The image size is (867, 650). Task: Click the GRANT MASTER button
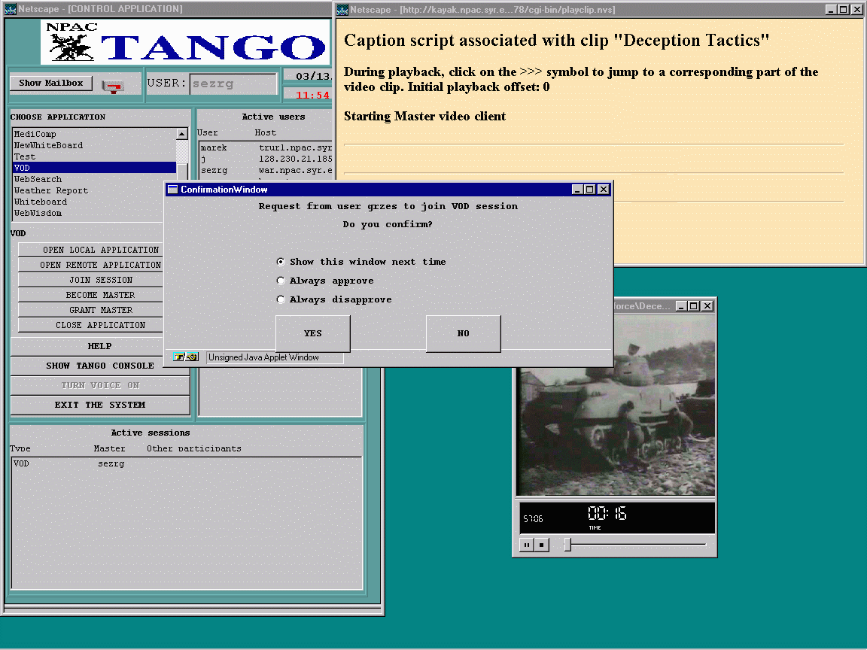(90, 310)
